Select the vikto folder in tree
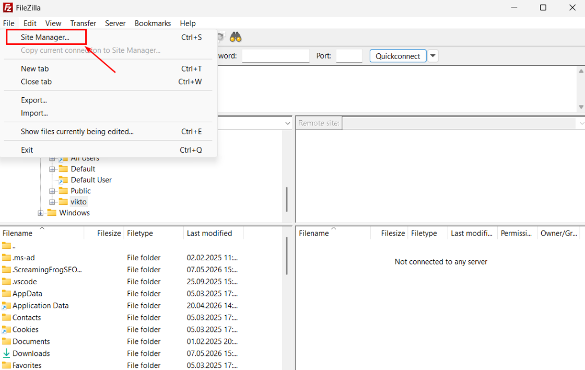The height and width of the screenshot is (370, 585). click(x=79, y=202)
